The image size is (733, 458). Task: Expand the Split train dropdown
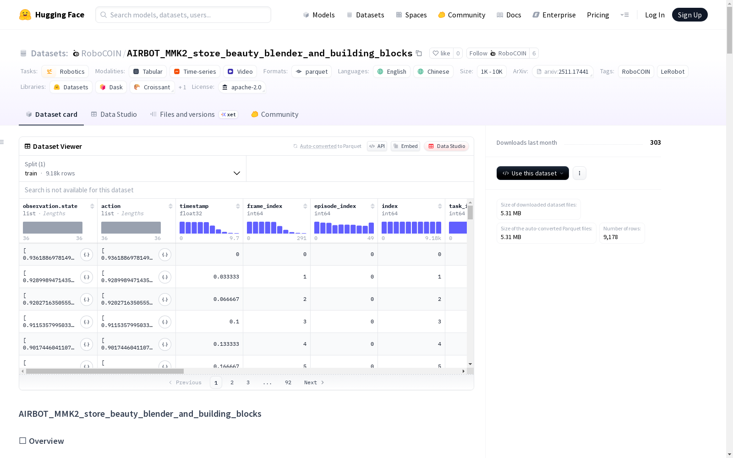(x=133, y=169)
